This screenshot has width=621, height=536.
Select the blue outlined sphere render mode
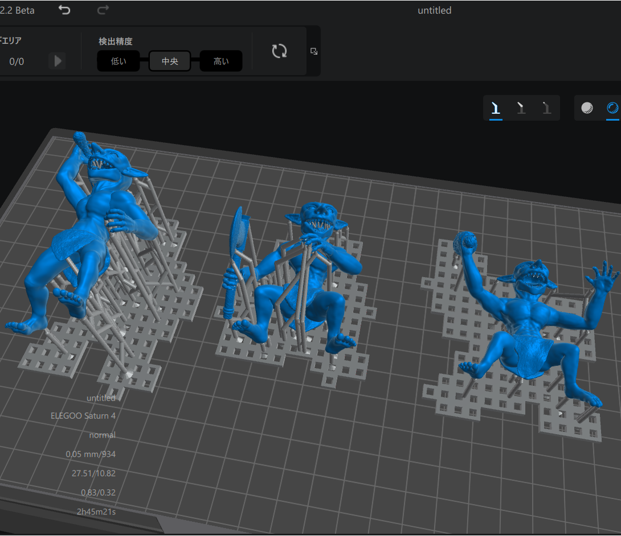point(612,108)
